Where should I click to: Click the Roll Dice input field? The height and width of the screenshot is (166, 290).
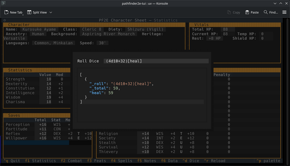(x=156, y=61)
